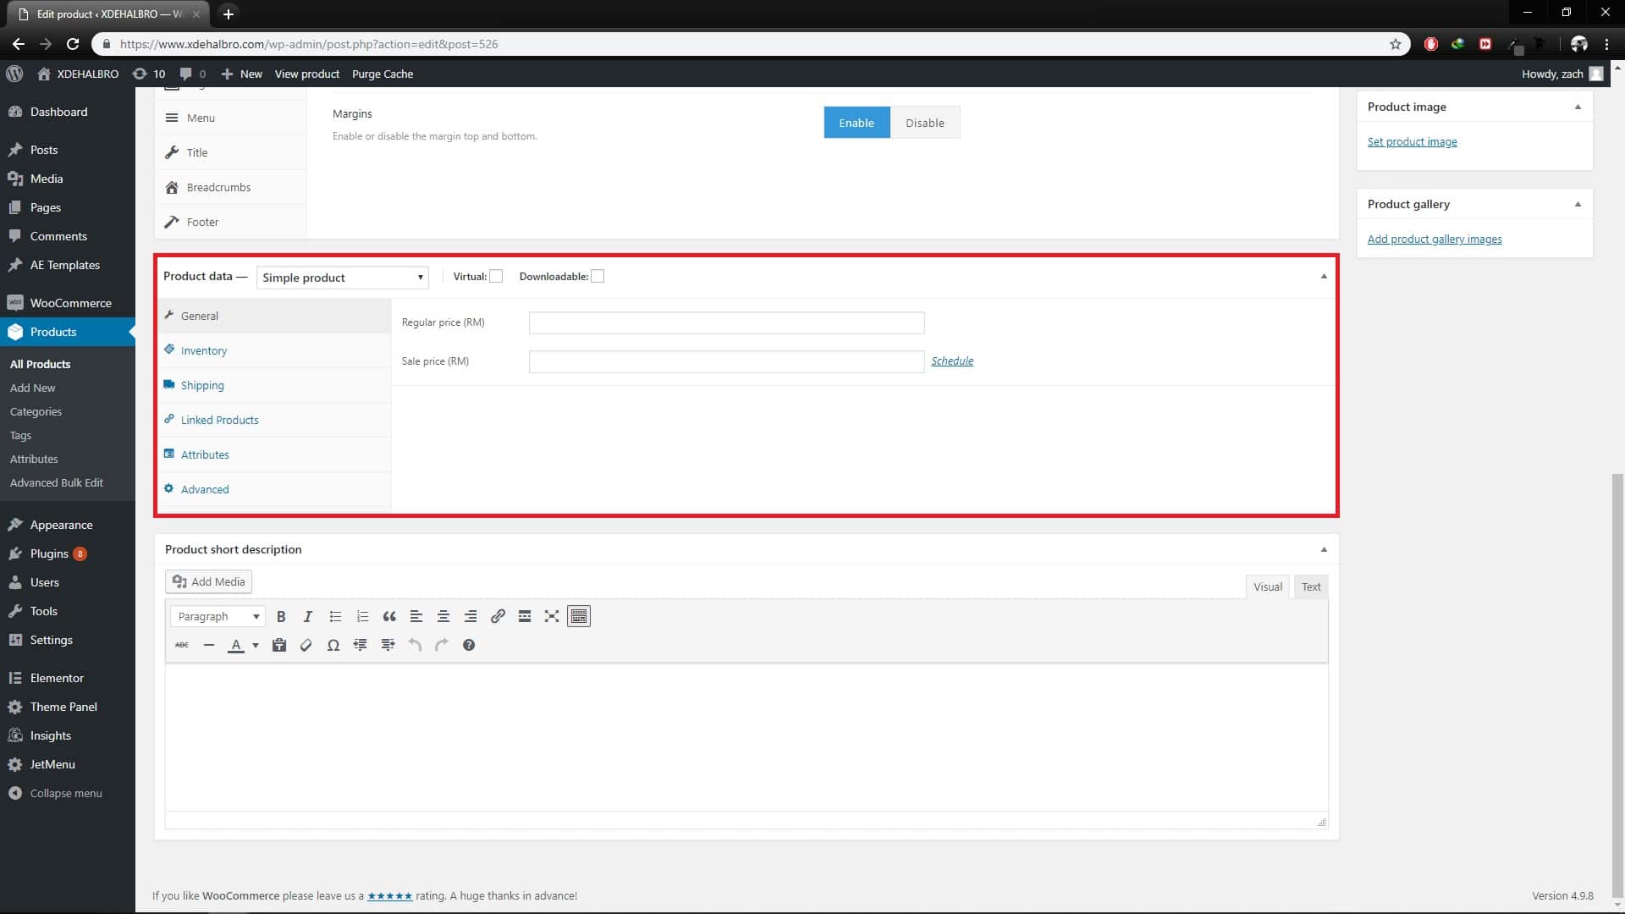
Task: Click the Sale price input field
Action: [727, 361]
